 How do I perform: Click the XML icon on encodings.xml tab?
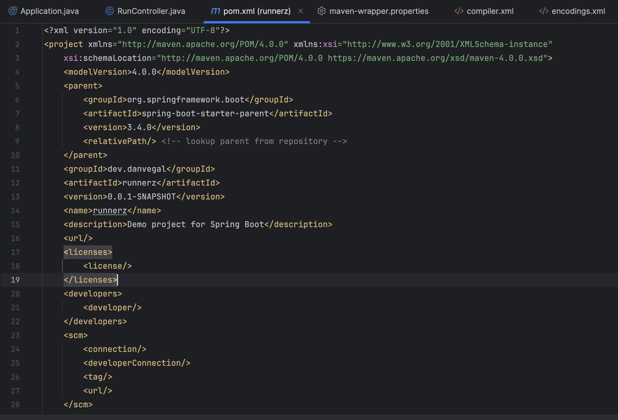(544, 11)
